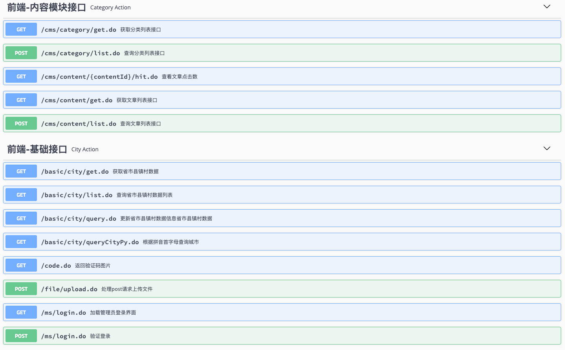Click description 查看文章点击数
This screenshot has height=350, width=565.
[180, 77]
